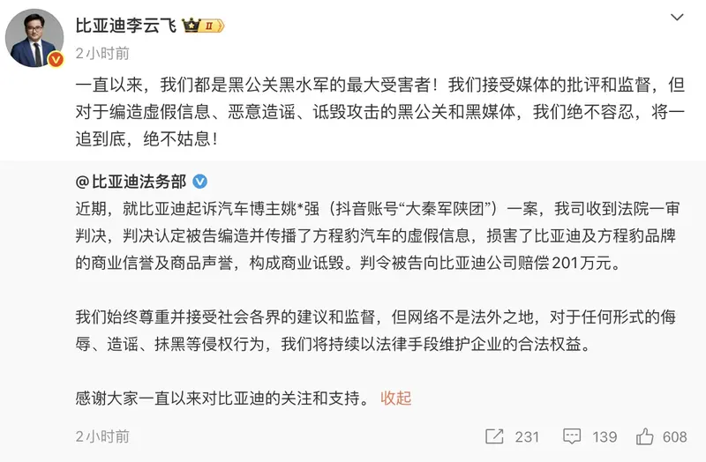Click the comment count 139
This screenshot has height=462, width=706.
tap(605, 436)
